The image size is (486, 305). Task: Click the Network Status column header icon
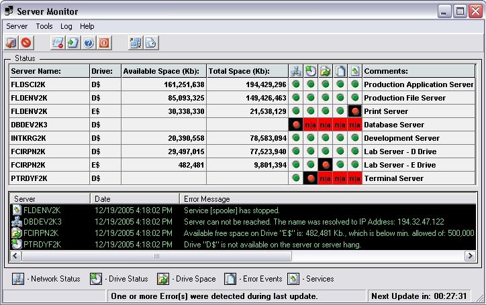coord(296,71)
